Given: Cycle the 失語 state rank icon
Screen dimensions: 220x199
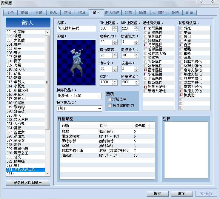Looking at the screenshot, I should pyautogui.click(x=181, y=41).
